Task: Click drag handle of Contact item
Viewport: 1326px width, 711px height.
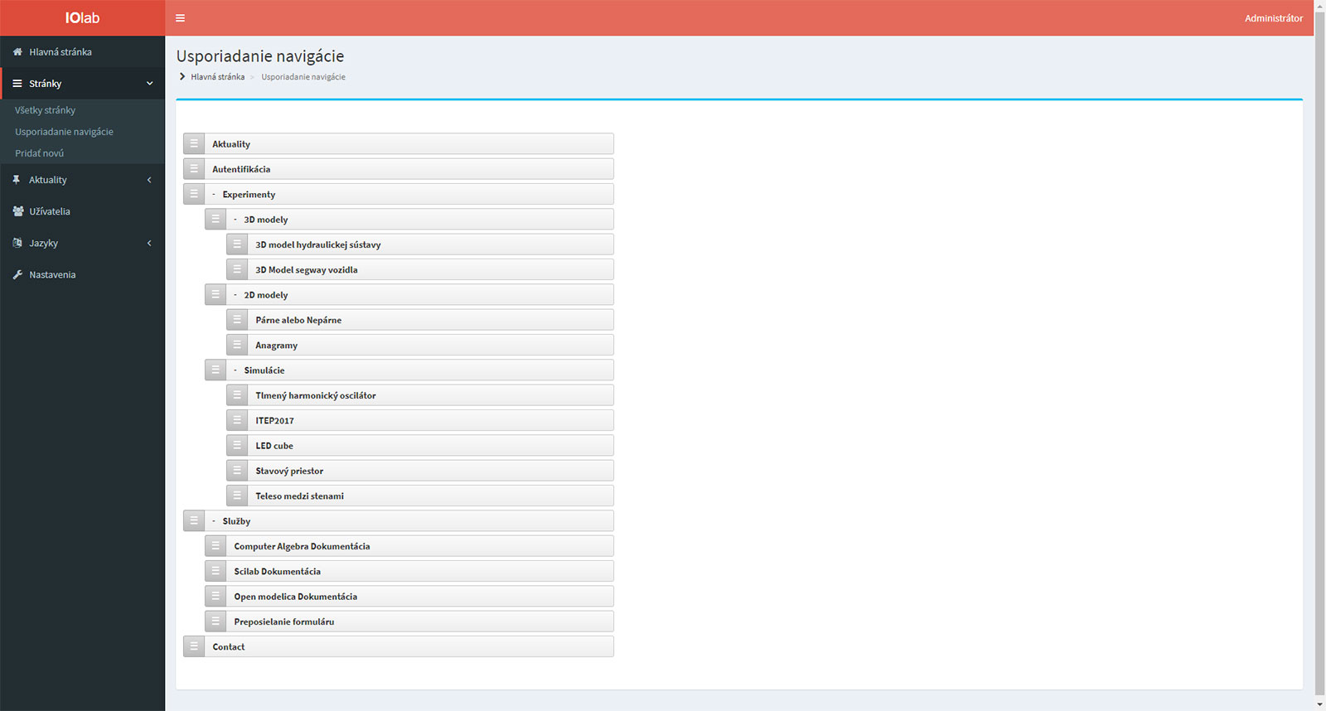Action: [x=194, y=647]
